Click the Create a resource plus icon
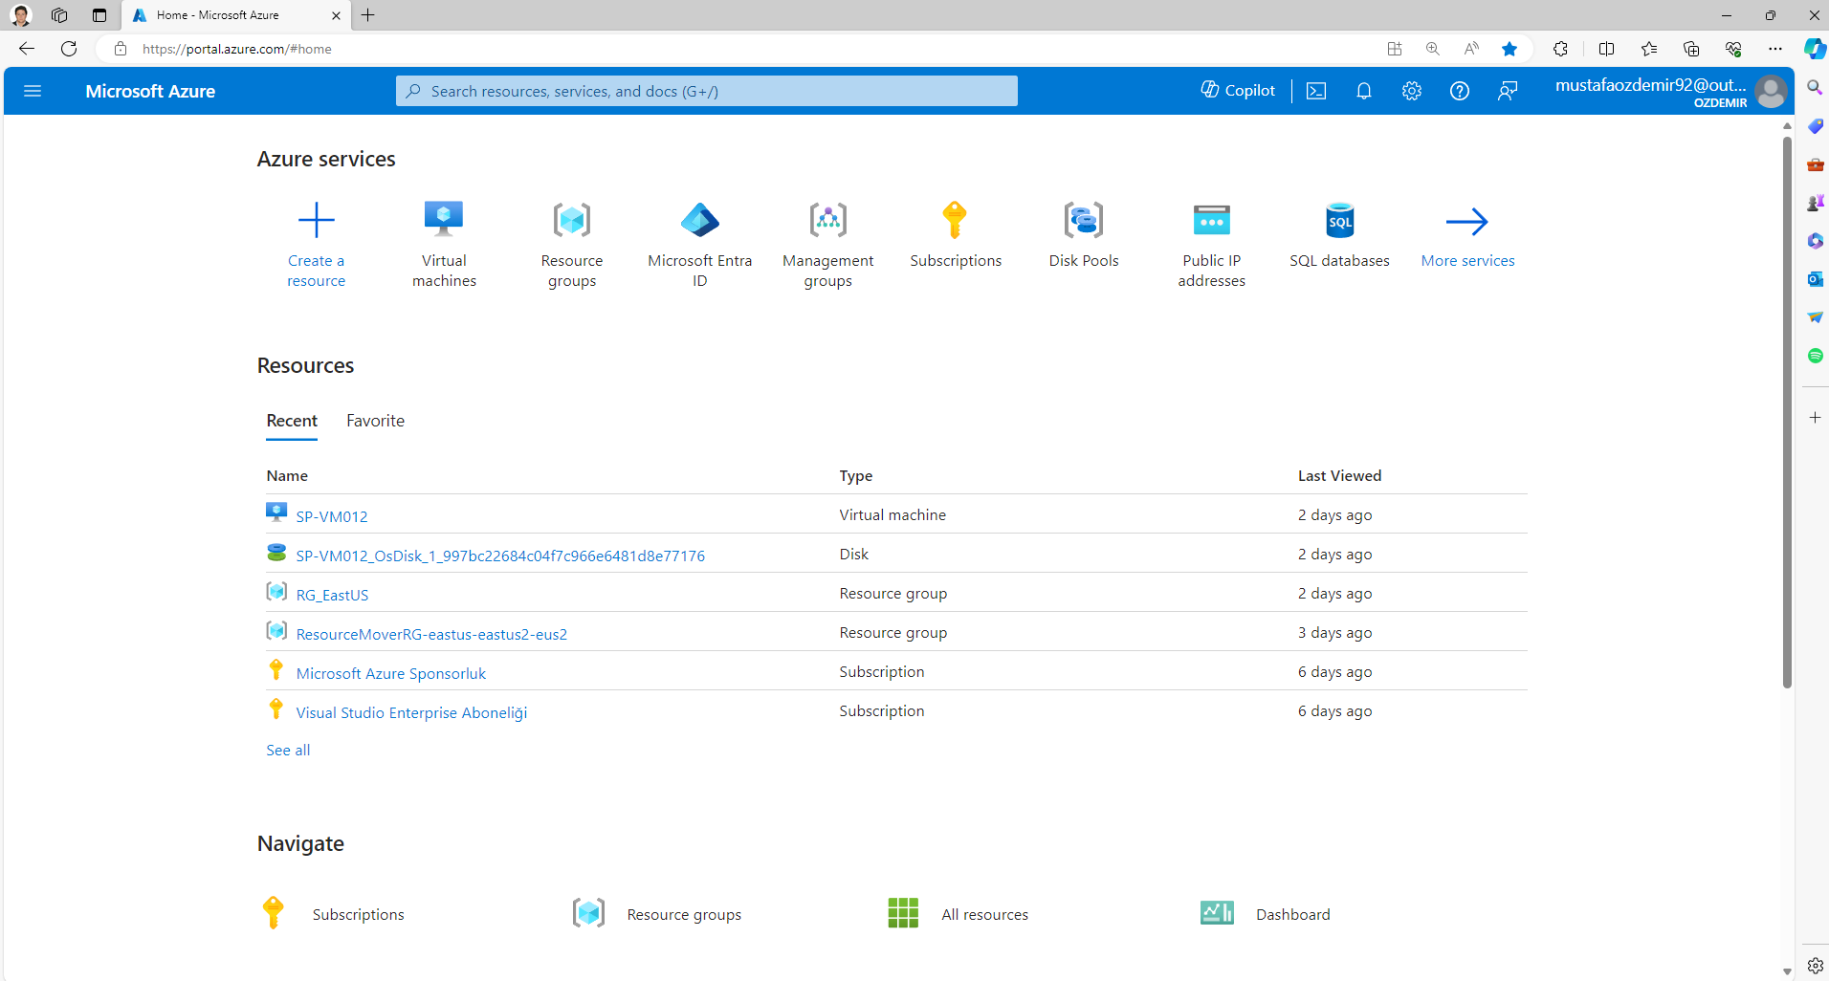Viewport: 1829px width, 981px height. click(x=316, y=220)
